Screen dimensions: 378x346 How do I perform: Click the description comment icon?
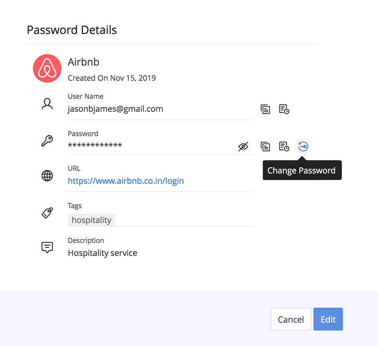47,247
